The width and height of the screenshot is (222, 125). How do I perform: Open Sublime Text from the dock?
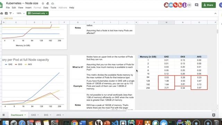91,123
